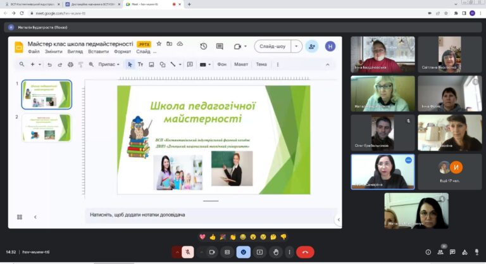Leave the call with red button
Screen dimensions: 486x264
(x=305, y=252)
